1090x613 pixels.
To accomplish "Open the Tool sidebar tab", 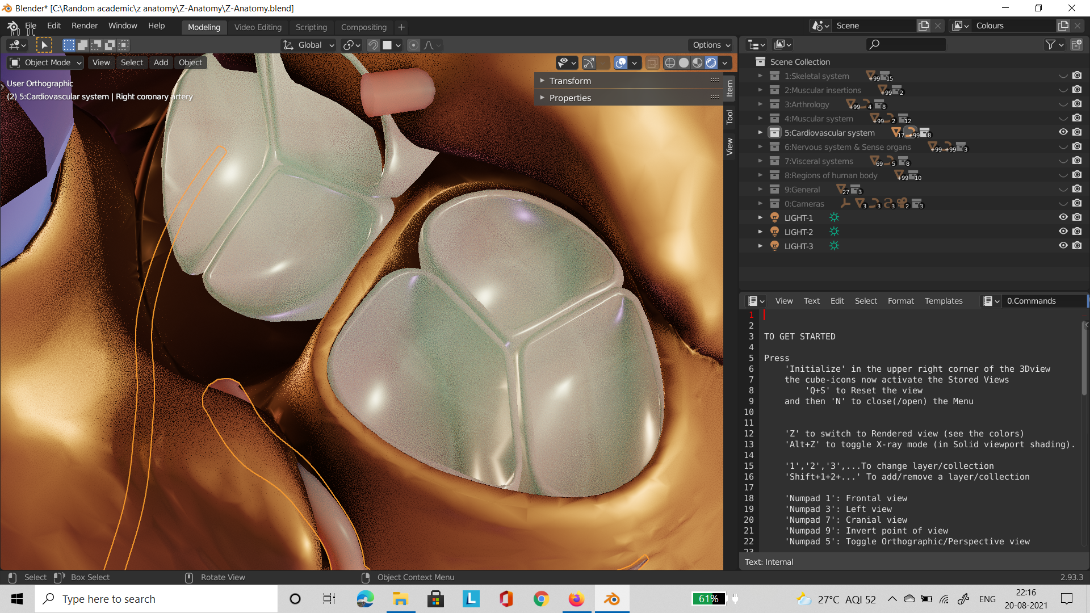I will pos(730,117).
